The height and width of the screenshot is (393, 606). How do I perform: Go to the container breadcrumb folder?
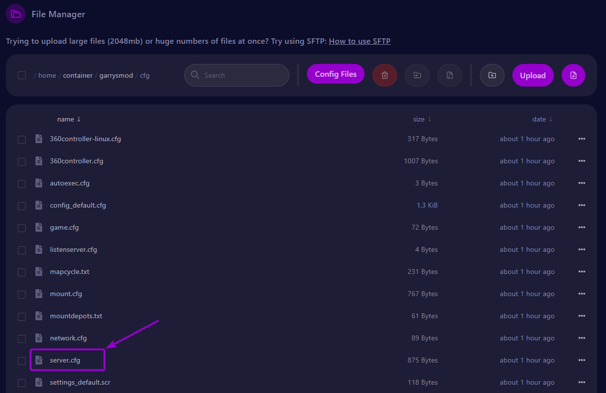[x=77, y=75]
